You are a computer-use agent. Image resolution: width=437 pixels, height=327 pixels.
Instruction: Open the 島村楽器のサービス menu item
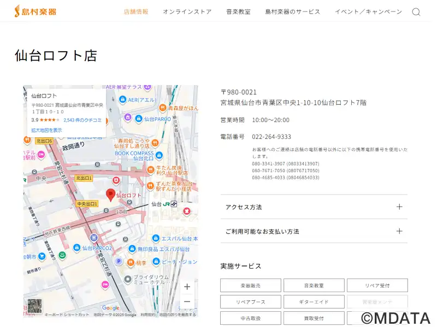(x=293, y=11)
